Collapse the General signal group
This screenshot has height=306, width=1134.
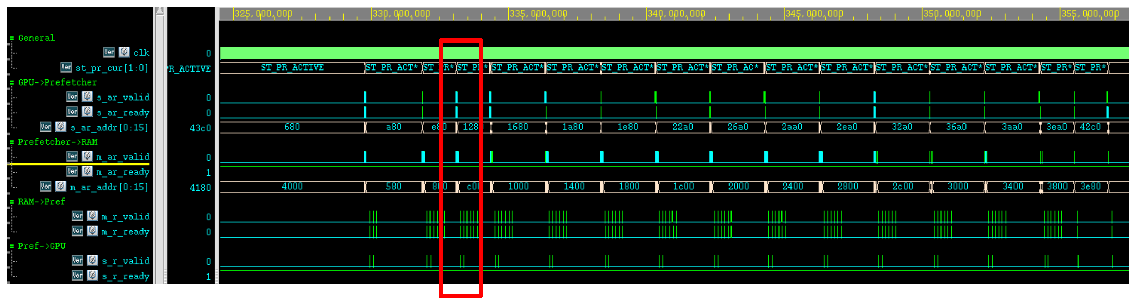point(12,38)
